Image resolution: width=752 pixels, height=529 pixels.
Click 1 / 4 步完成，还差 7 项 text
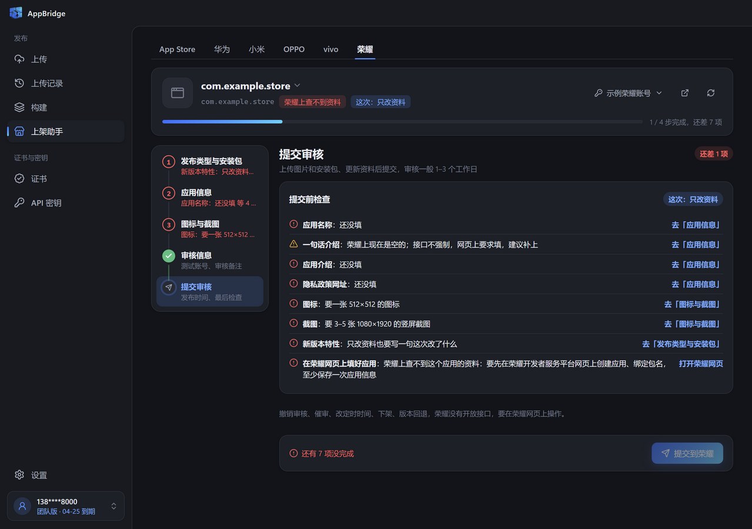[x=686, y=122]
